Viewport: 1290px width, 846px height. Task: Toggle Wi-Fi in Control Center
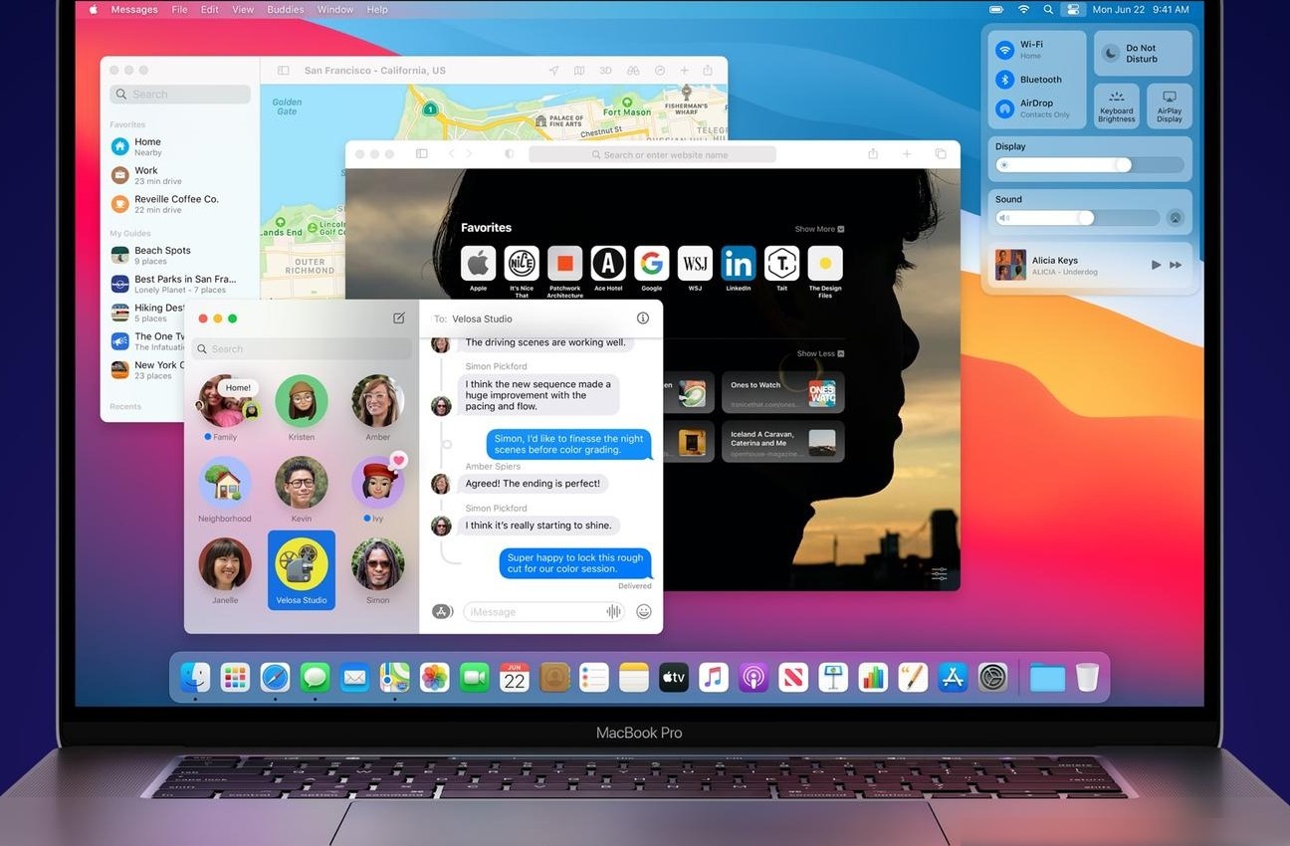tap(1004, 50)
